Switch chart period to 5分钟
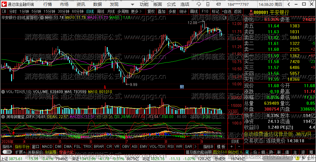Screen dimensions: 316x162 click(36, 11)
